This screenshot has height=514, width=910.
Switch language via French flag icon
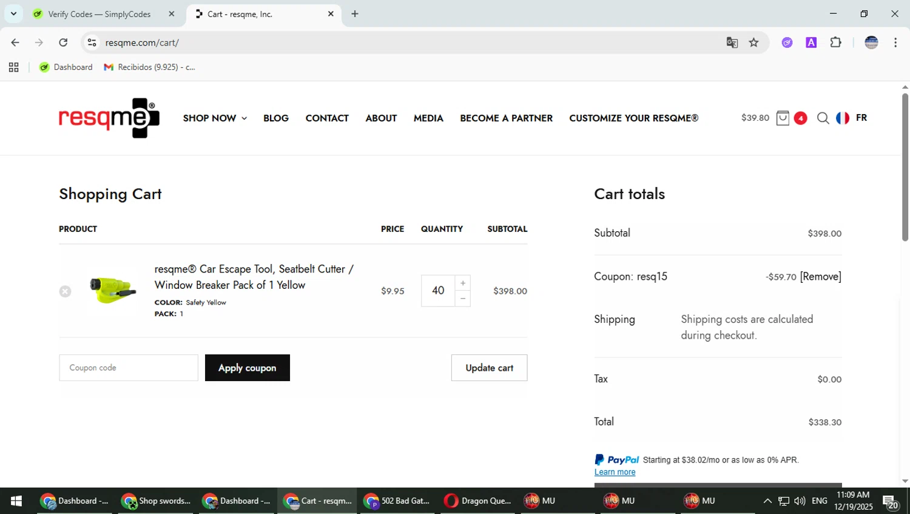(843, 118)
